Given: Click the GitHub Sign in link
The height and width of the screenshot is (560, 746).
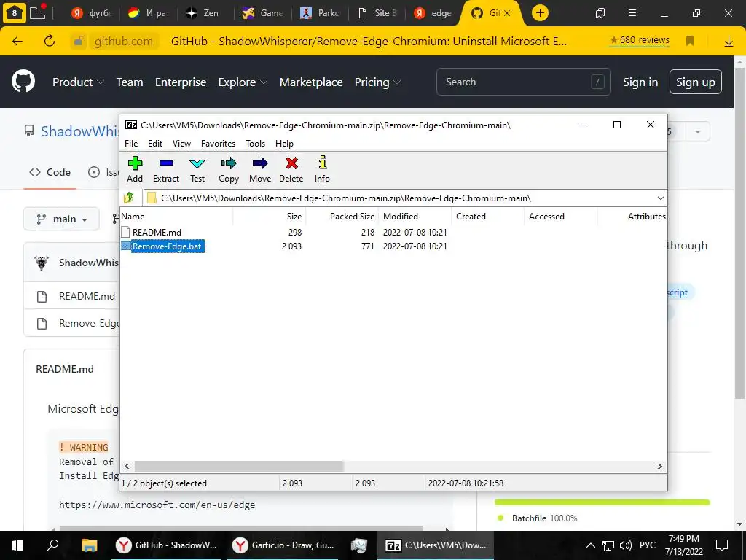Looking at the screenshot, I should [640, 82].
